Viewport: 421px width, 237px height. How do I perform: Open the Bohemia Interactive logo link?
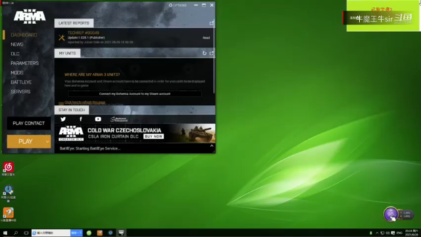(119, 119)
